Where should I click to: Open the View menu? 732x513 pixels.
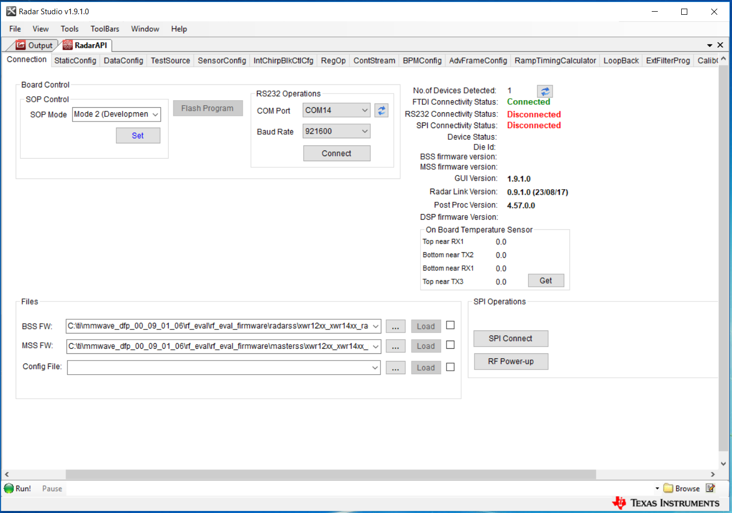tap(41, 29)
